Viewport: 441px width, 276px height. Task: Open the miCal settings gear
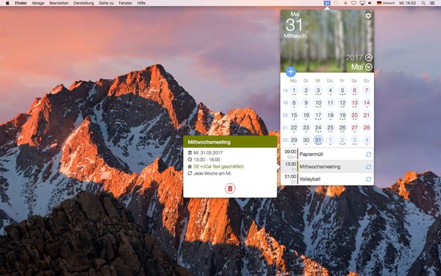point(368,15)
